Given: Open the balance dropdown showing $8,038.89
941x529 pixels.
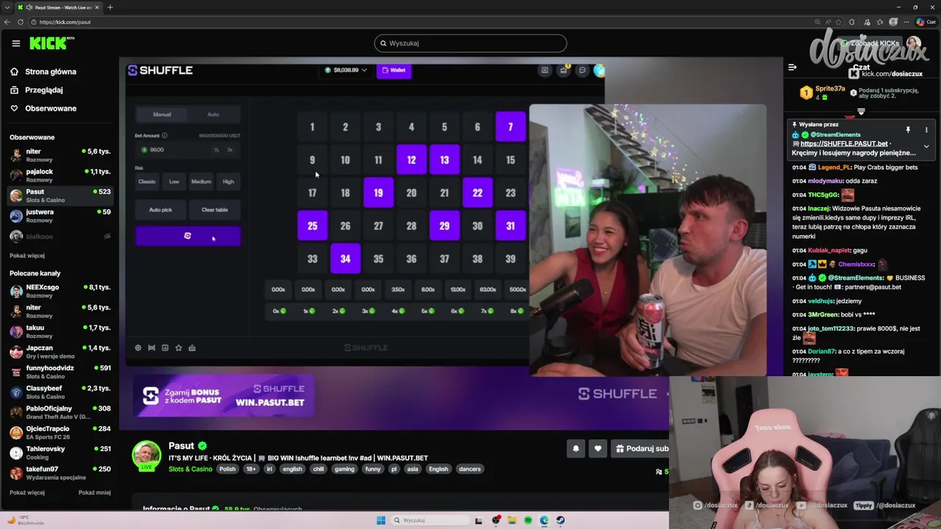Looking at the screenshot, I should [x=346, y=71].
